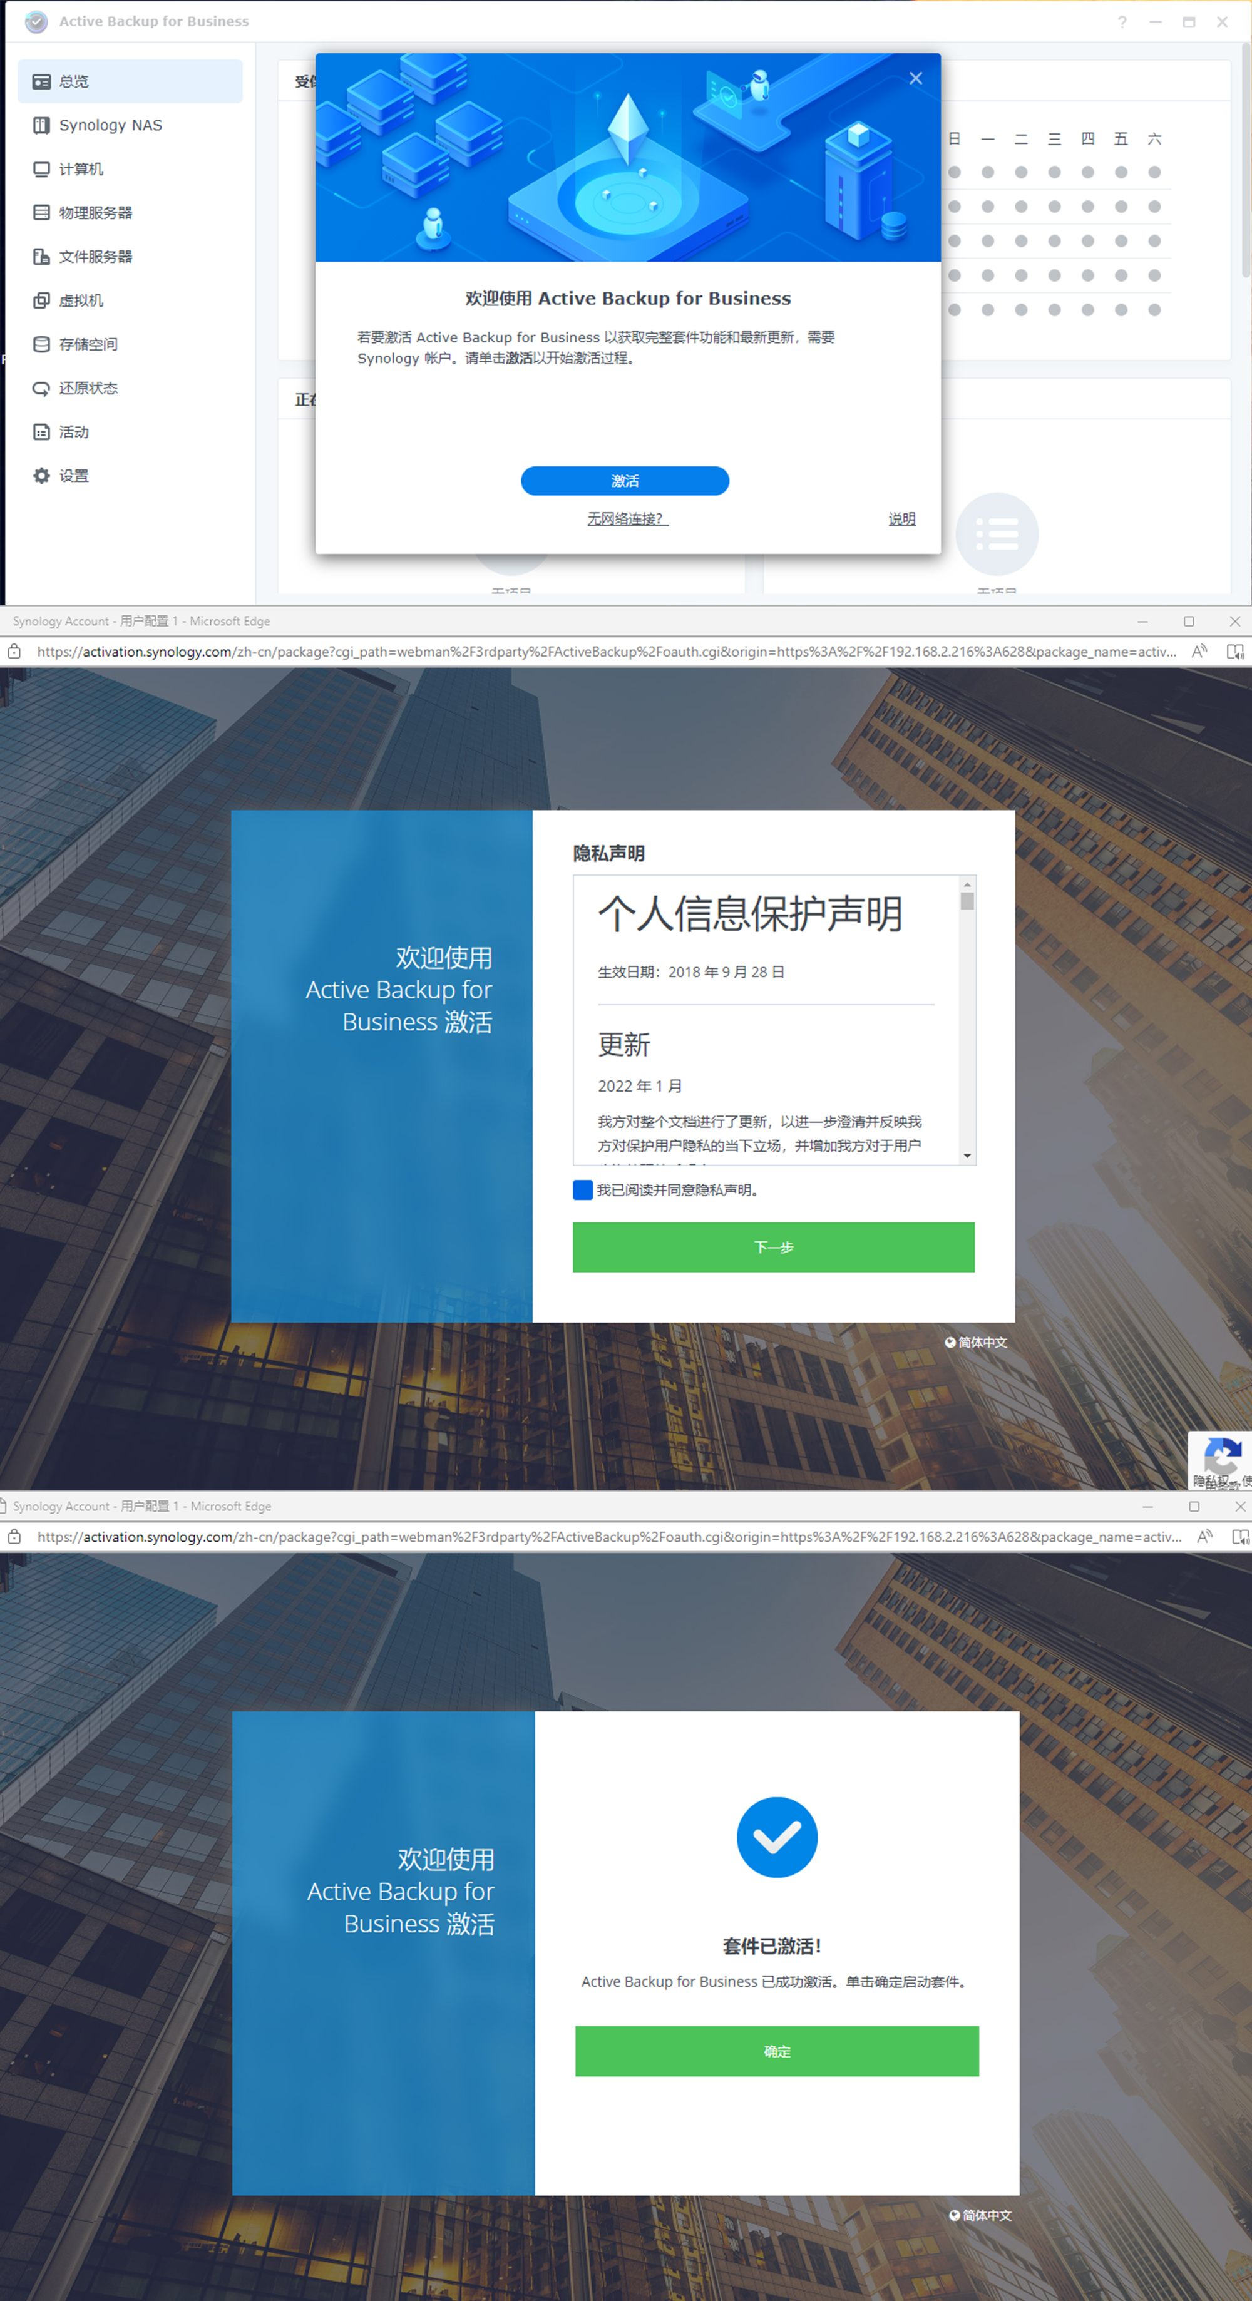Open immersive reader in the Edge address bar
This screenshot has height=2301, width=1252.
(1237, 651)
